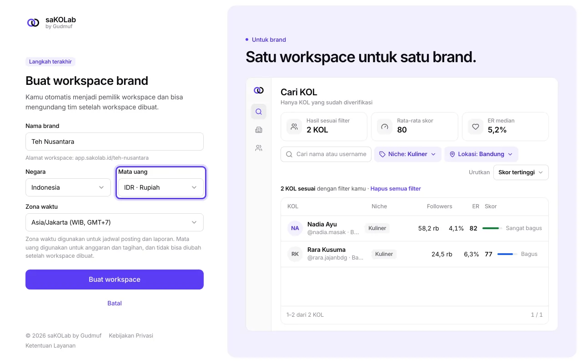Open the Kebijakan Privasi link

[131, 336]
